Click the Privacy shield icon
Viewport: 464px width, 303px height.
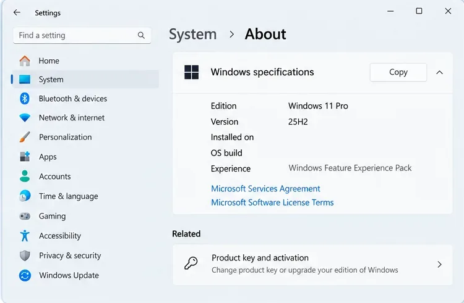25,255
